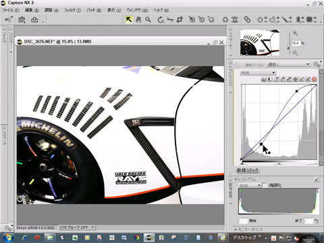Click the curves midpoint gamma slider
This screenshot has width=324, height=243.
(x=279, y=163)
